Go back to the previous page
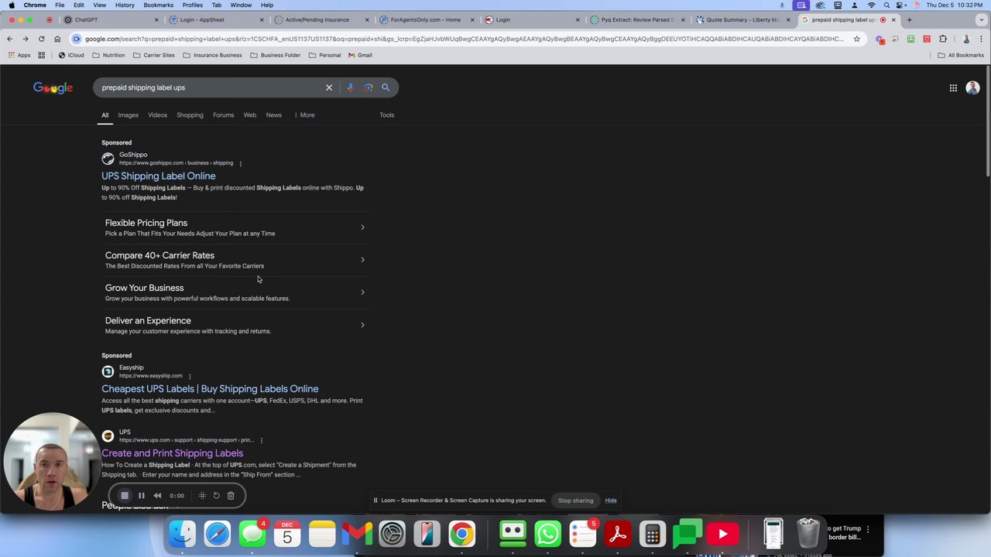 [9, 39]
